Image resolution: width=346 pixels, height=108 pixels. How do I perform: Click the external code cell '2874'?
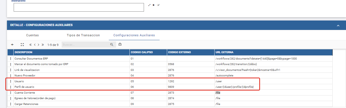[x=190, y=98]
